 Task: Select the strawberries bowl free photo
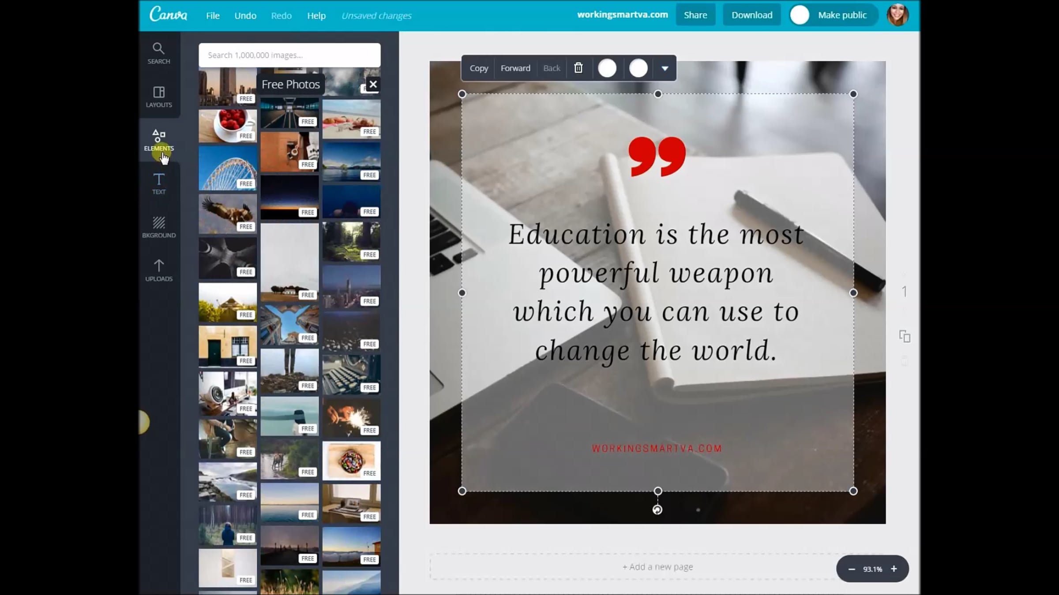pos(227,125)
